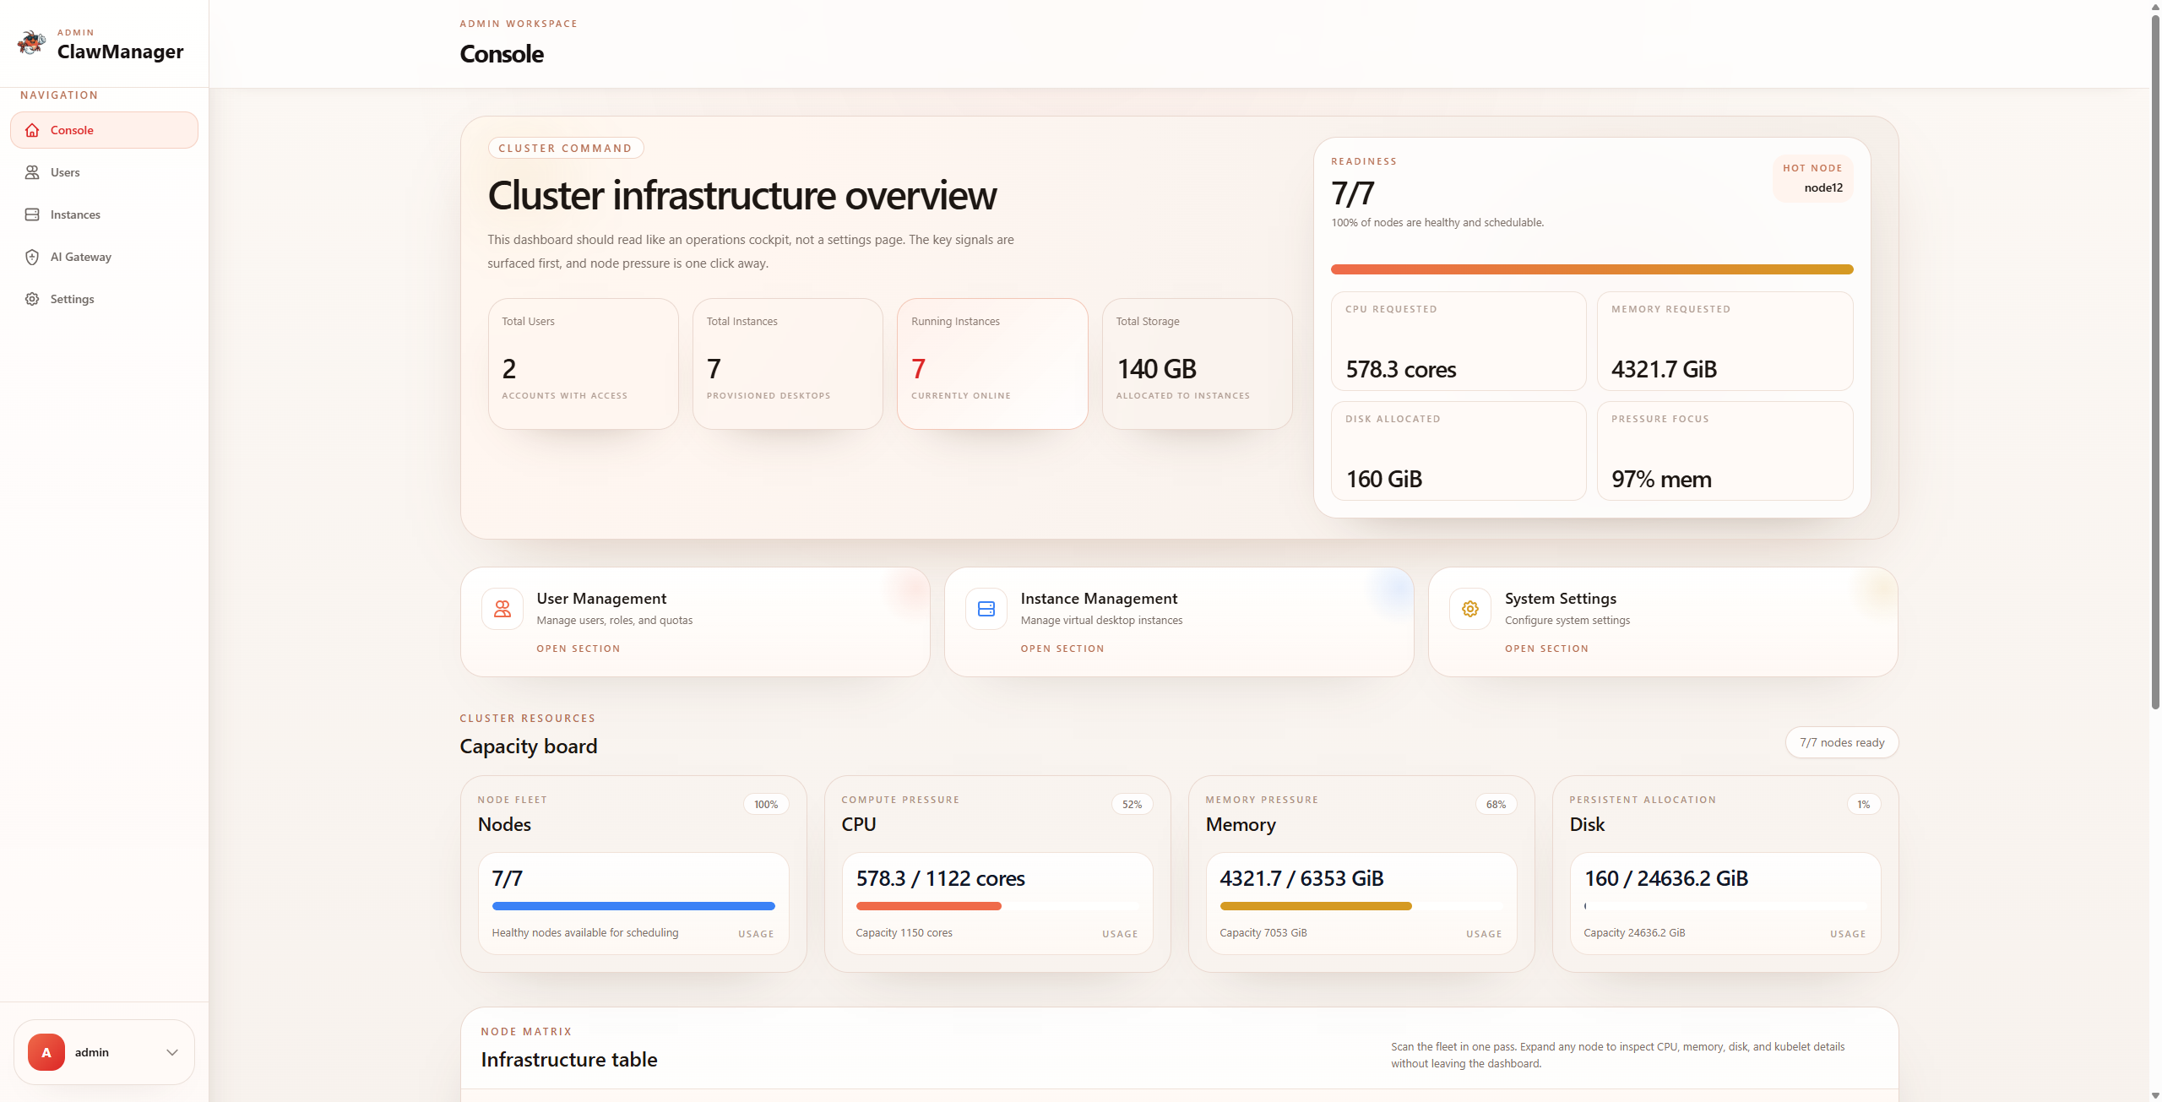Viewport: 2162px width, 1102px height.
Task: Select Console in the navigation menu
Action: (x=104, y=130)
